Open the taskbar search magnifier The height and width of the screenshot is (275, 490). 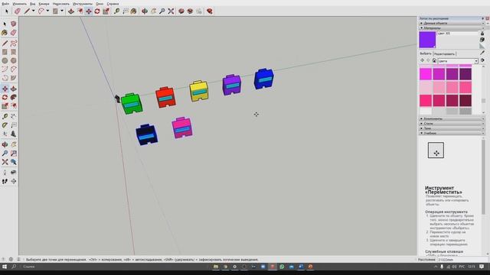[14, 267]
